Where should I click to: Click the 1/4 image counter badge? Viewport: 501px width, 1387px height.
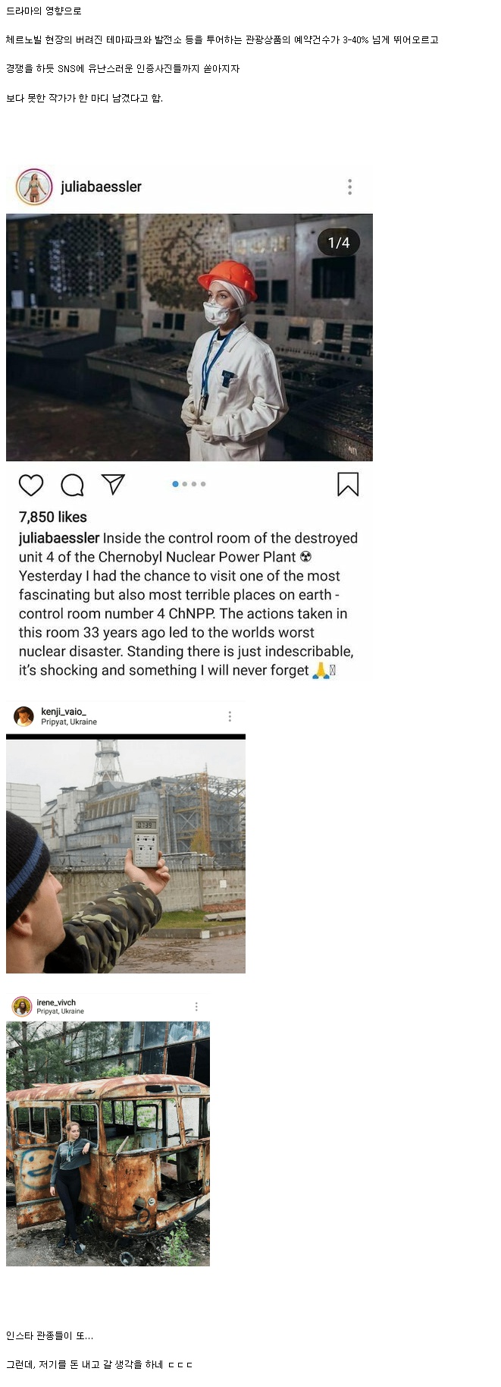(339, 243)
